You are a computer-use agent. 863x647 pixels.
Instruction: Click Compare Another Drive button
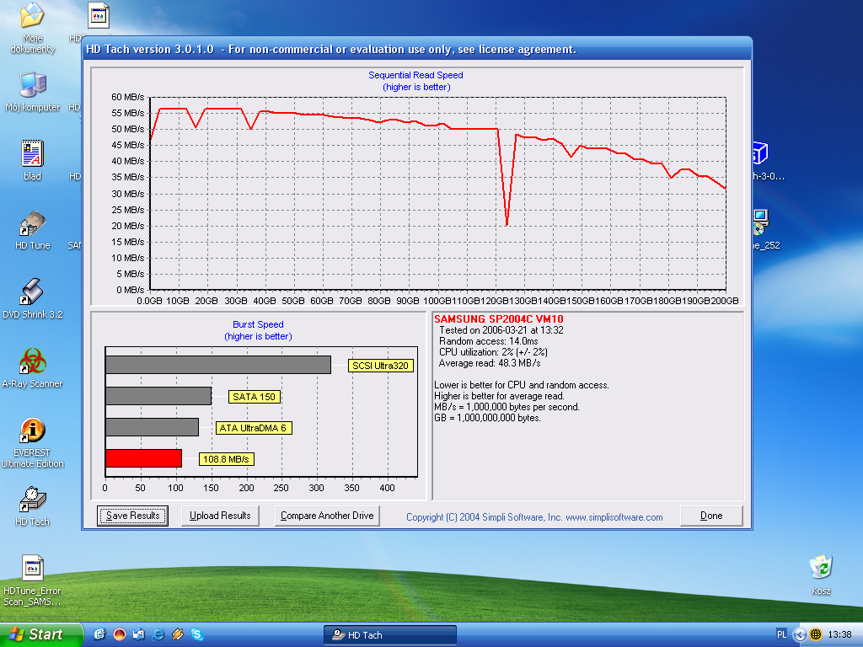[327, 516]
